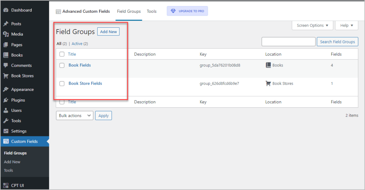Click the Comments speech bubble icon
This screenshot has height=190, width=365.
pyautogui.click(x=6, y=65)
